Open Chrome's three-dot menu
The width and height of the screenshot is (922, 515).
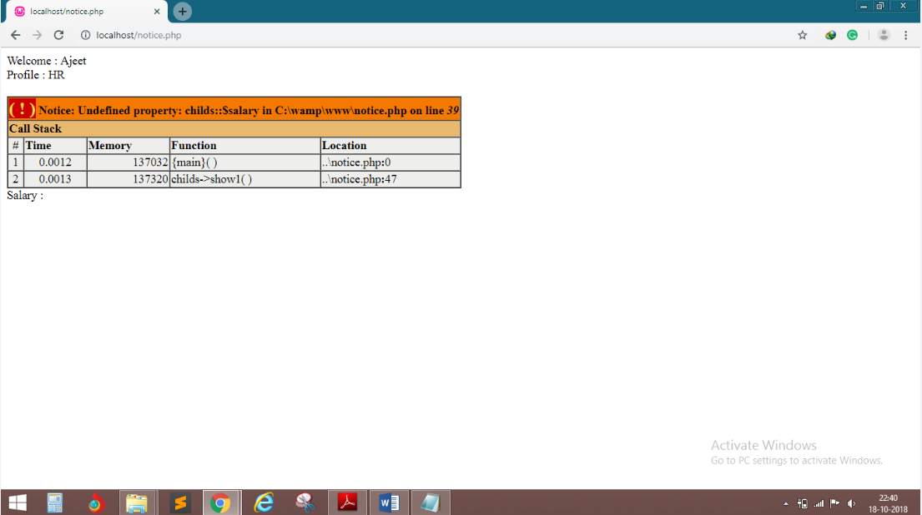coord(906,35)
